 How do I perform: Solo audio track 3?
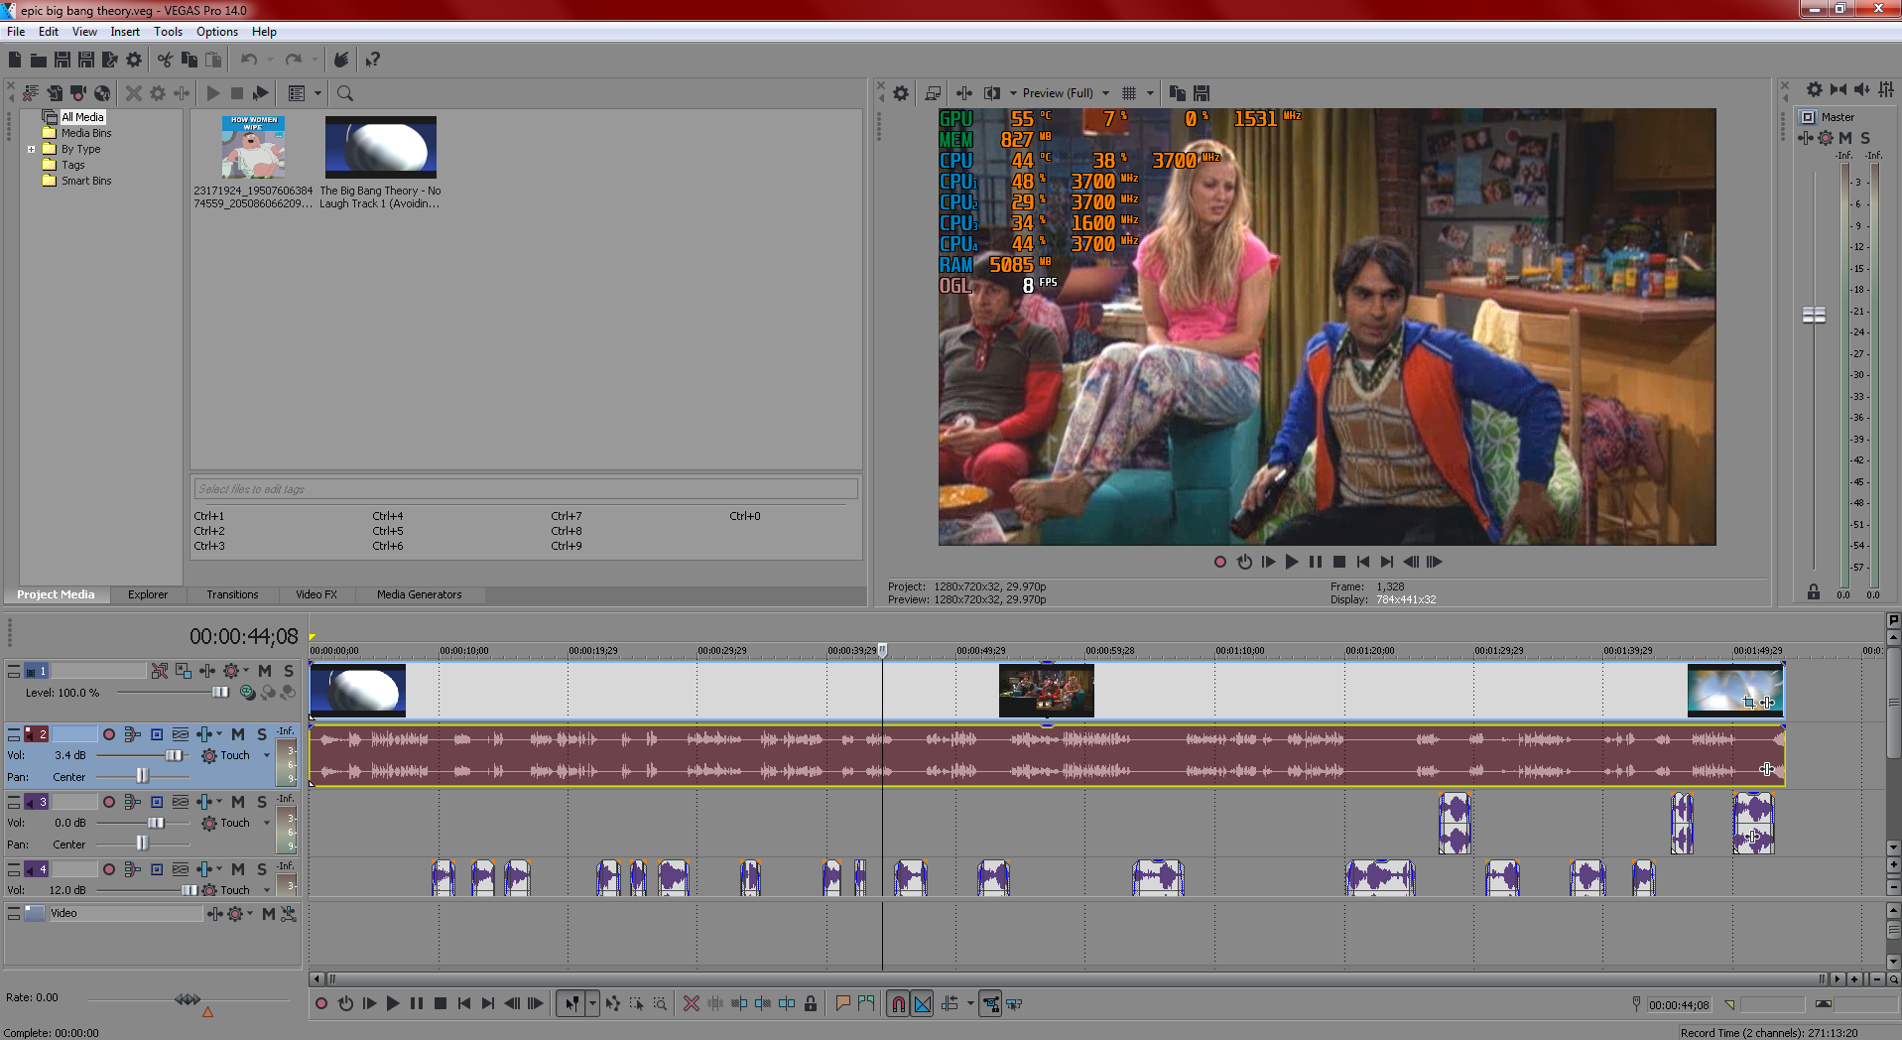click(262, 802)
